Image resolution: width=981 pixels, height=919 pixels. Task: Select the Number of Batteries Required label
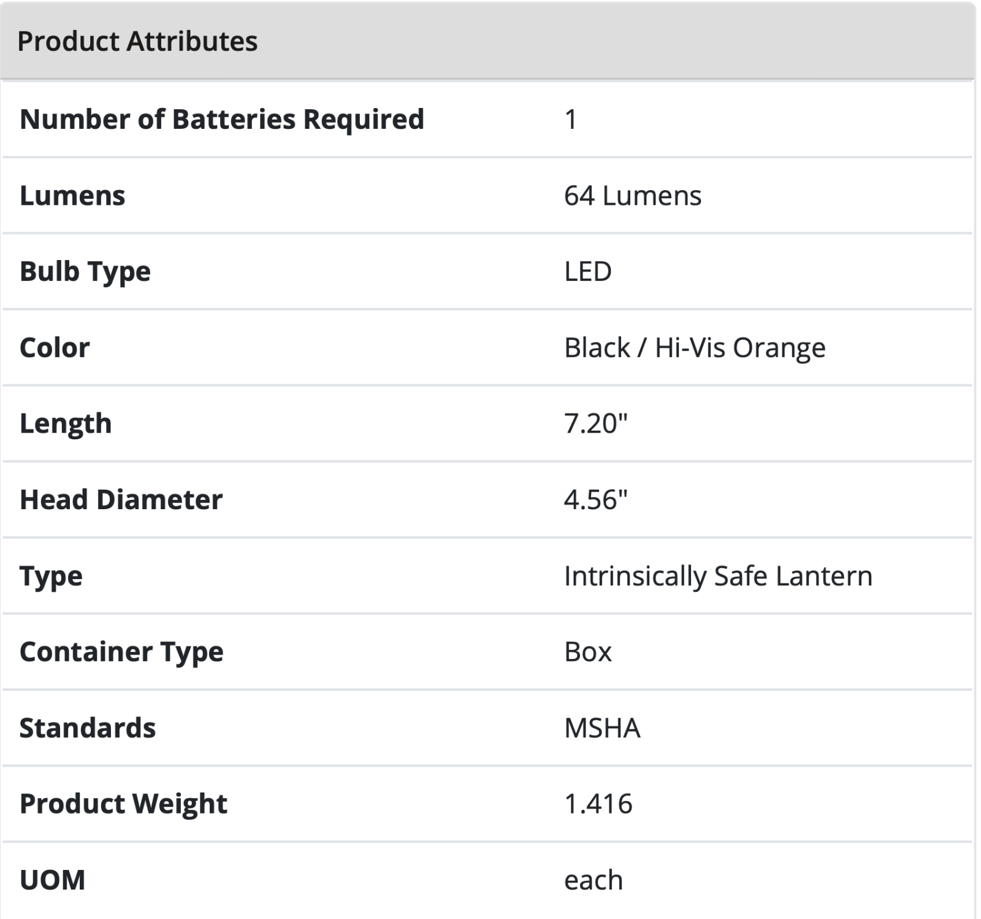(x=222, y=119)
